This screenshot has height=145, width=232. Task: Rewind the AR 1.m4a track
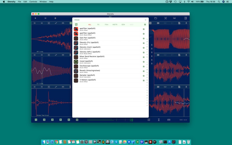42,23
